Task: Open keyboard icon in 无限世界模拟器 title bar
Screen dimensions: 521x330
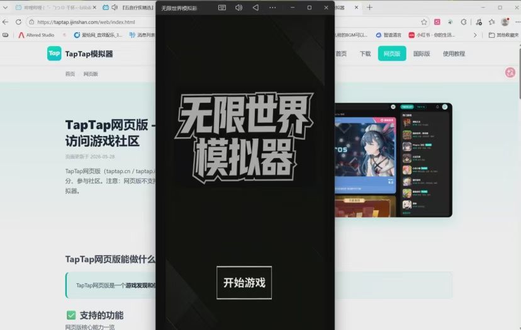Action: click(222, 8)
